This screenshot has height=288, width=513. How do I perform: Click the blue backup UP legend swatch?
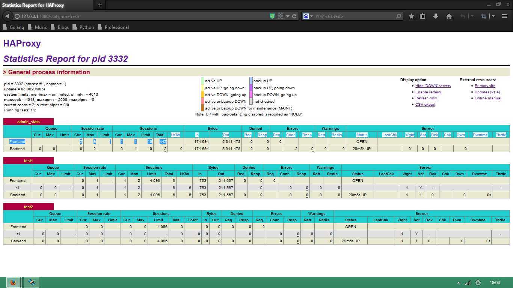251,81
